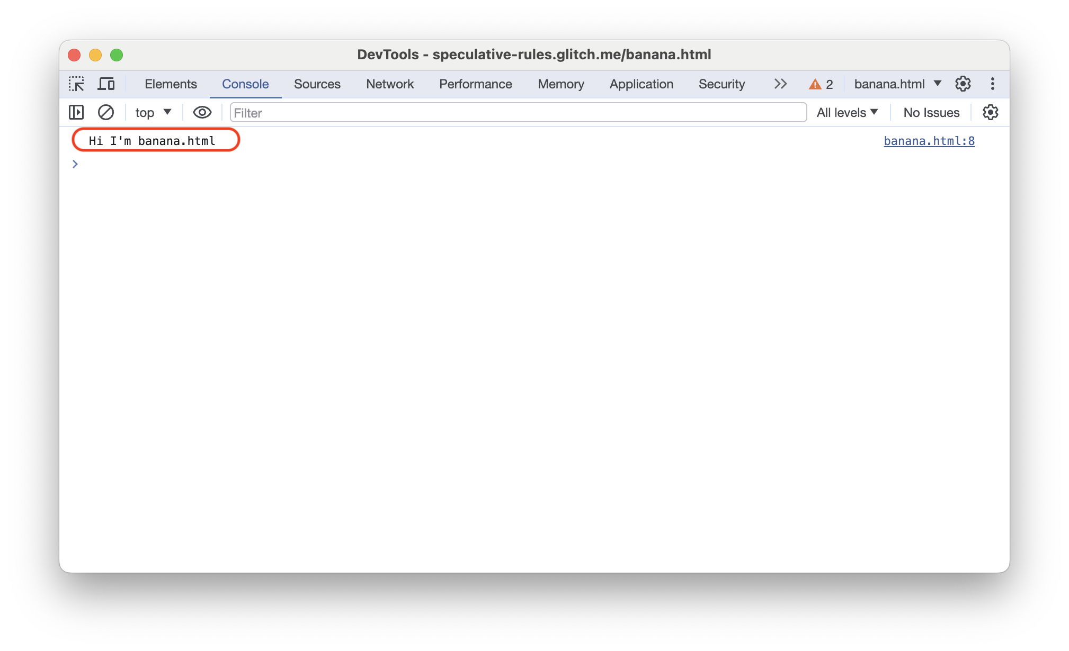Select the Elements tab

(170, 84)
